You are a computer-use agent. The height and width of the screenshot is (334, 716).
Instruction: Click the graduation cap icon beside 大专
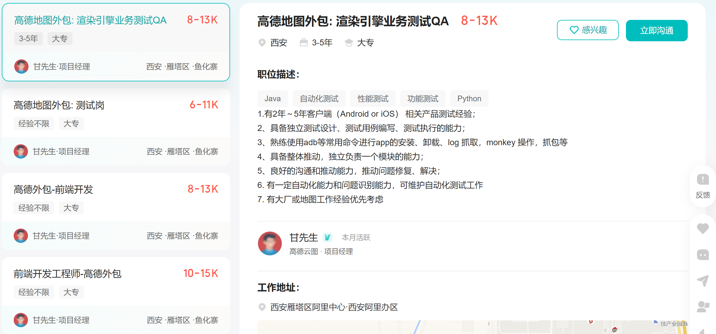[349, 43]
